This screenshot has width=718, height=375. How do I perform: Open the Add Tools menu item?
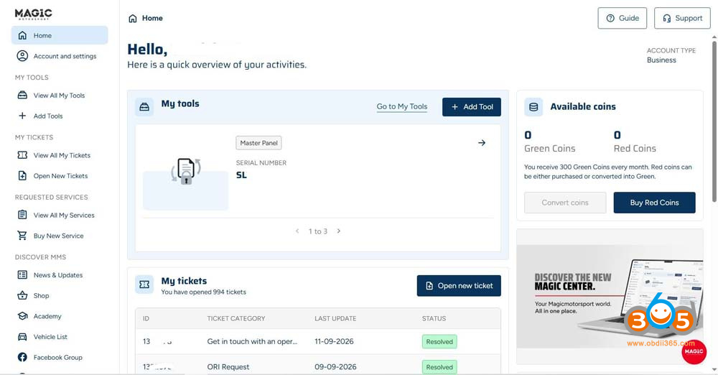point(60,116)
